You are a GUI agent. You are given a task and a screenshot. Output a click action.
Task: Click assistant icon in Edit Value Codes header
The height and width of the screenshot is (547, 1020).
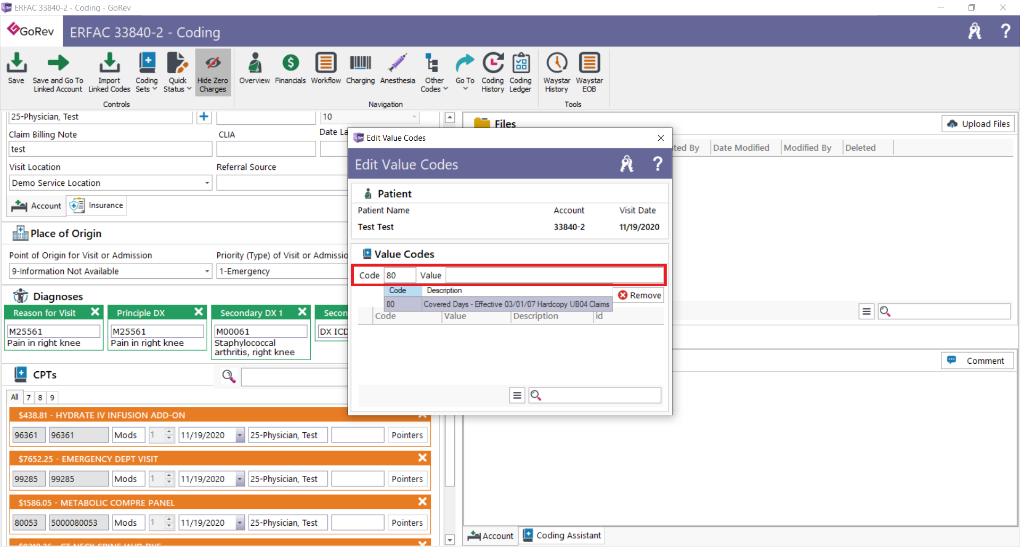click(627, 164)
